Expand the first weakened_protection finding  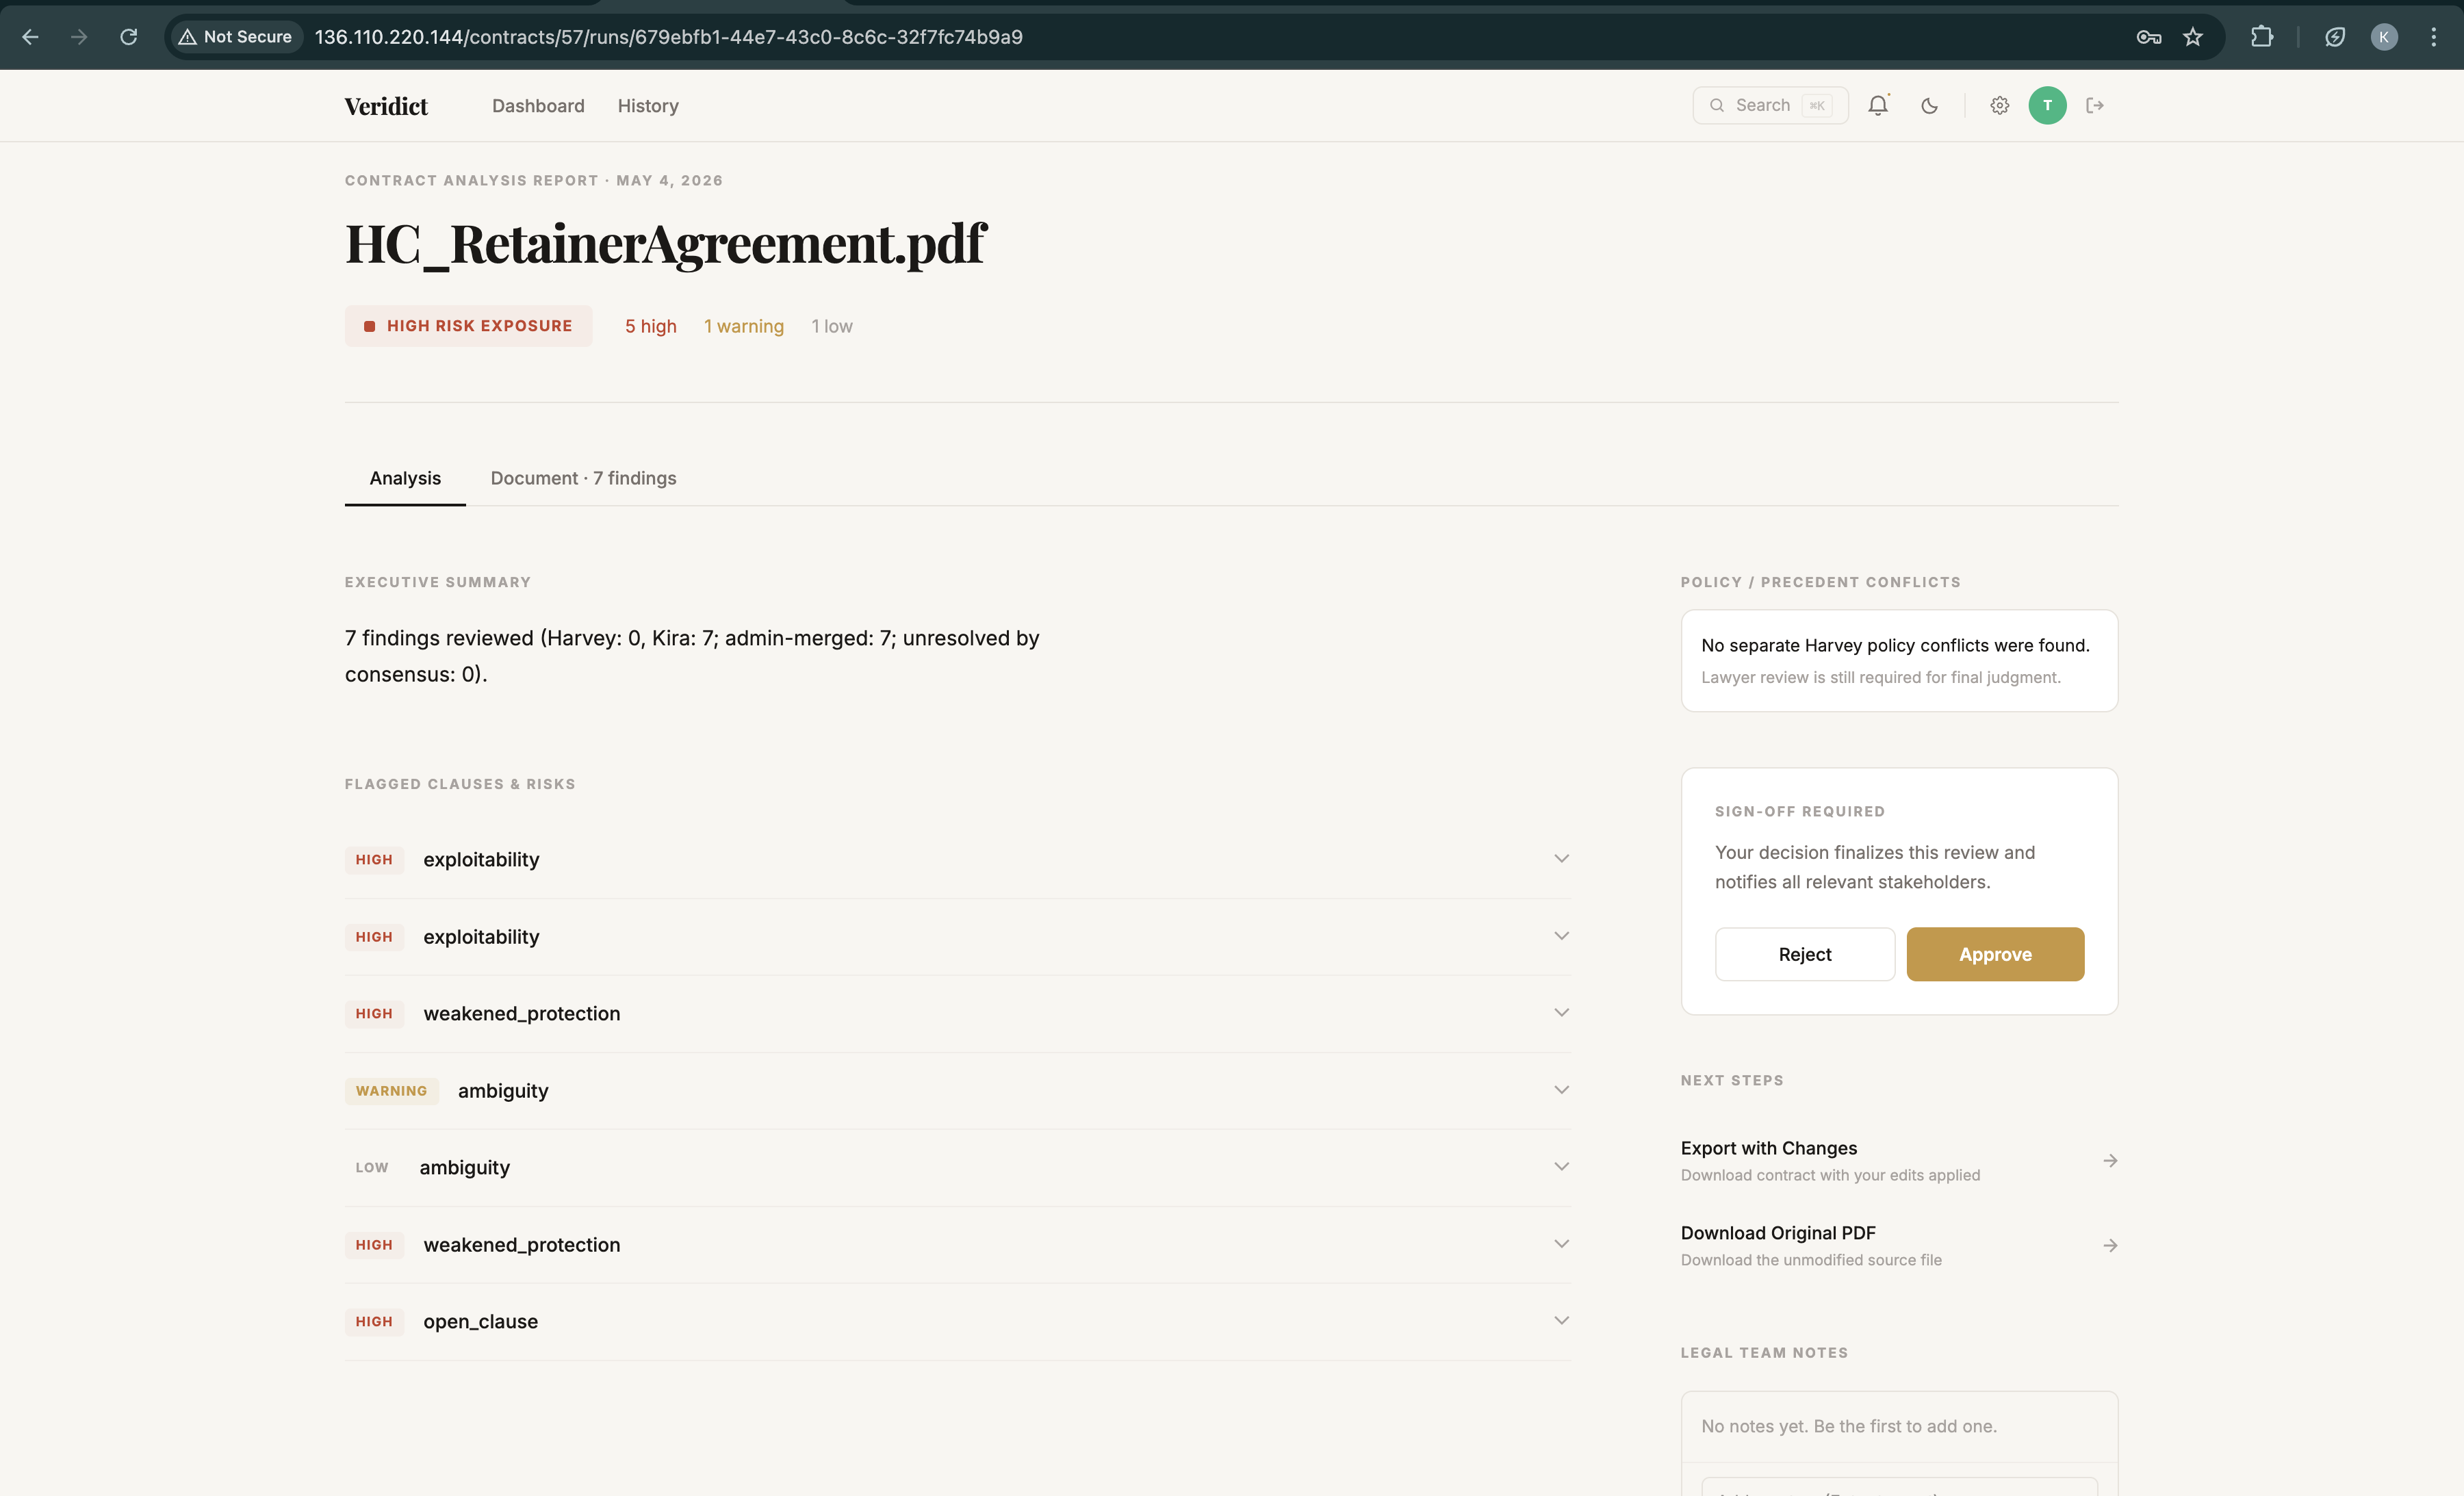pos(958,1013)
